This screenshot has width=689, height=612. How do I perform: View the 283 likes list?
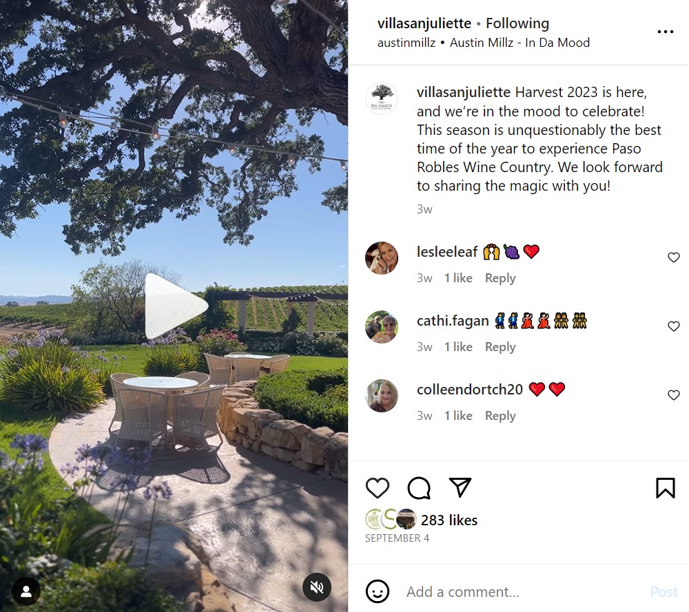pyautogui.click(x=449, y=520)
